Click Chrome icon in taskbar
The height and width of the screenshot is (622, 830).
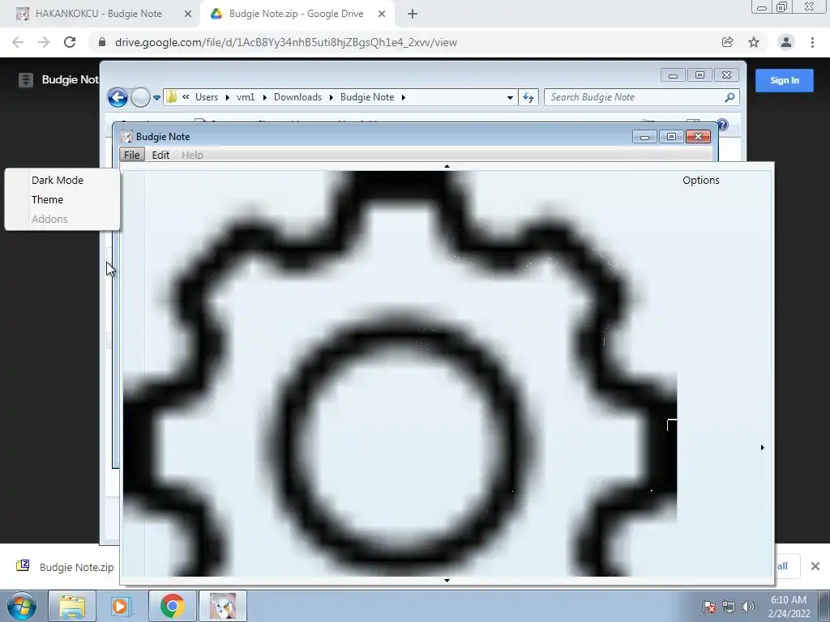[x=172, y=606]
